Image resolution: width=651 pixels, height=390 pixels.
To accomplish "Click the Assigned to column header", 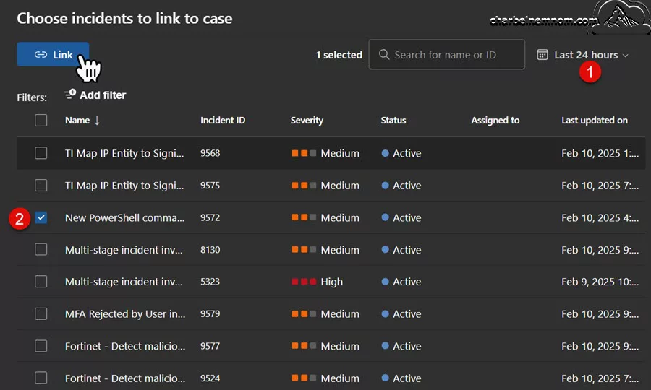I will [495, 120].
